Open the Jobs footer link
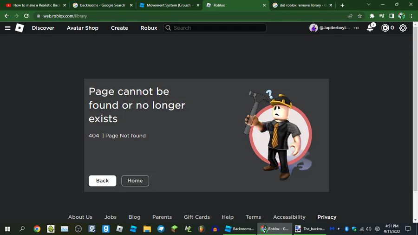The image size is (418, 235). [x=111, y=217]
